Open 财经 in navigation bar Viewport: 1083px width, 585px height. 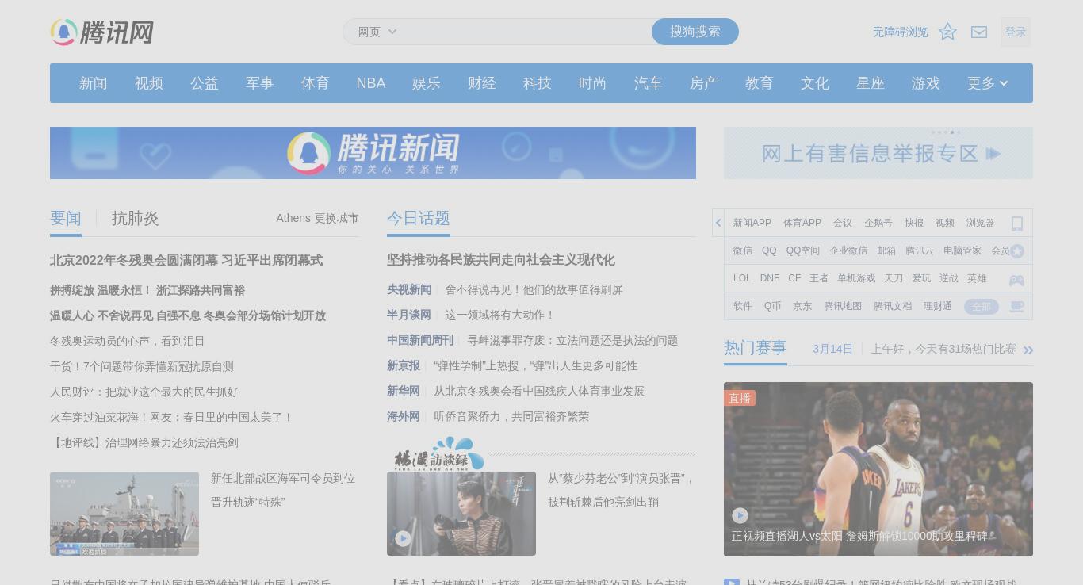(482, 83)
